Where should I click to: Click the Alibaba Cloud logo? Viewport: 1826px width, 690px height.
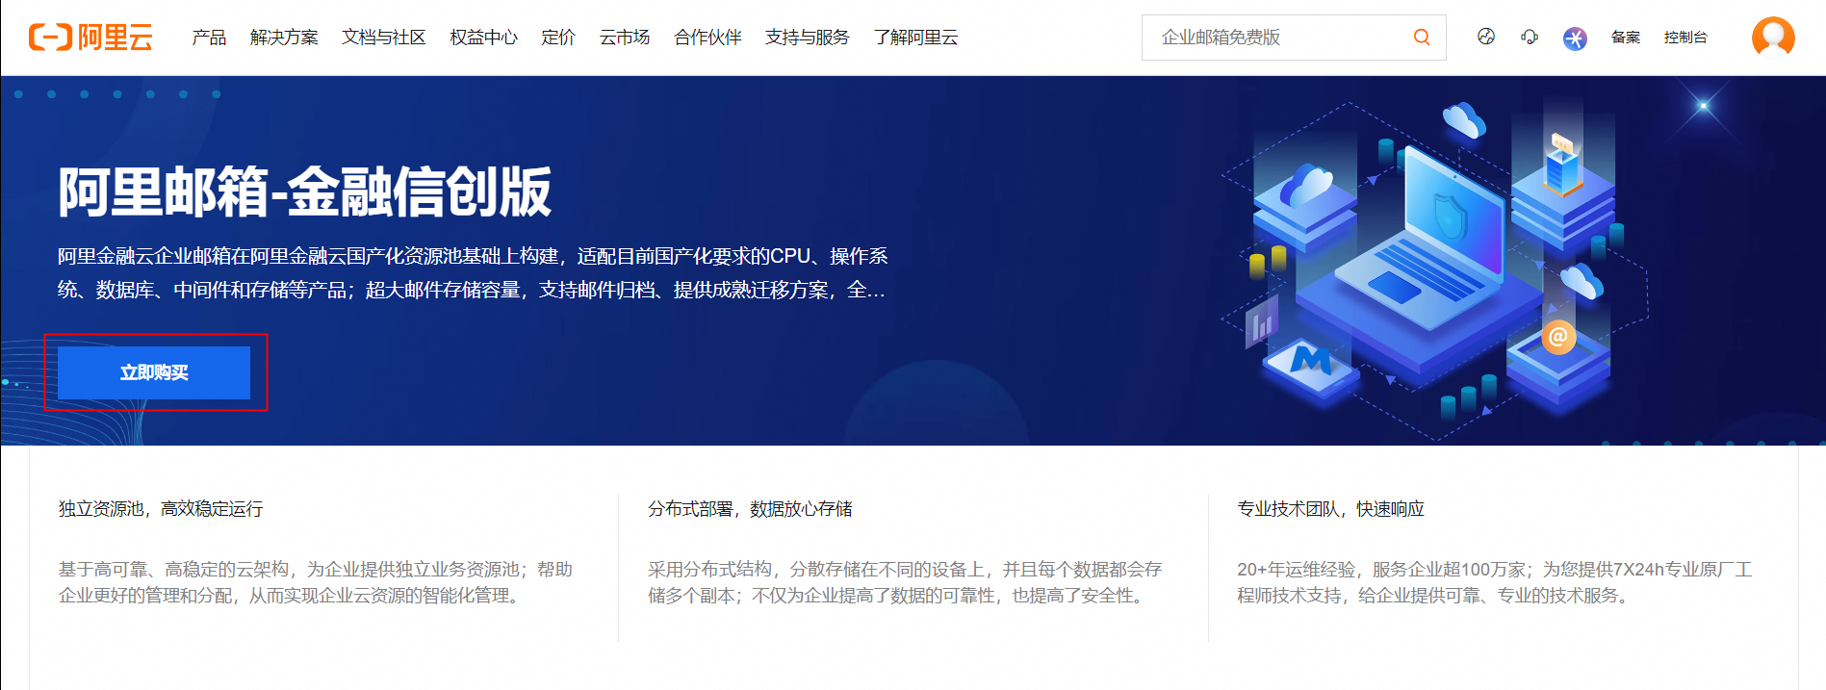coord(90,38)
